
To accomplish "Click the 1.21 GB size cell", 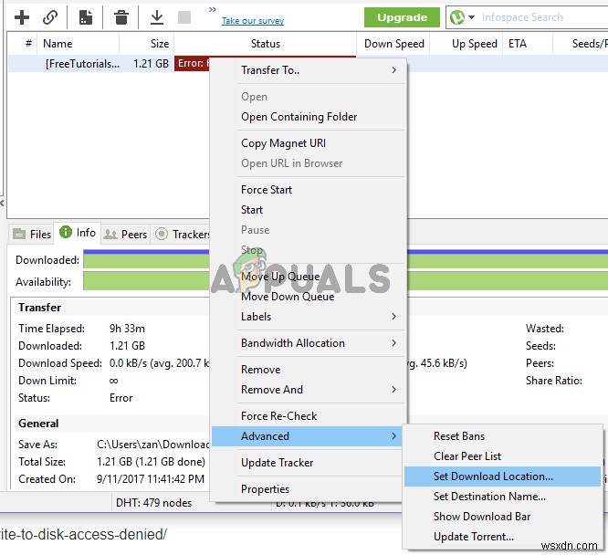I will tap(151, 64).
